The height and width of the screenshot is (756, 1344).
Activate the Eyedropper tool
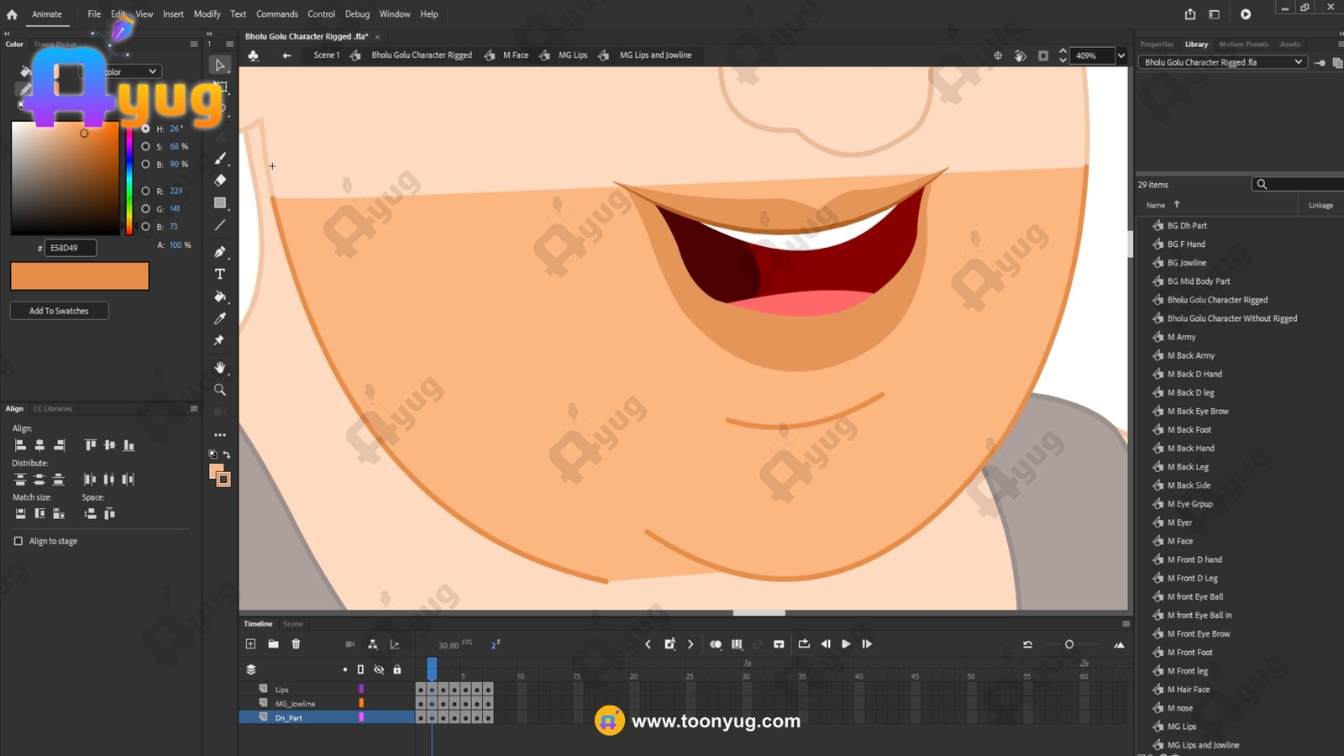click(x=220, y=318)
